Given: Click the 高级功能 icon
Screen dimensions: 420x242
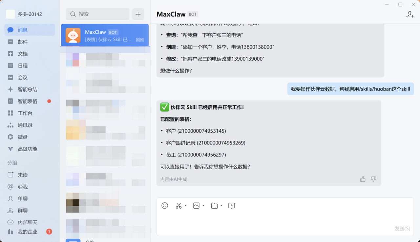Looking at the screenshot, I should pyautogui.click(x=10, y=149).
